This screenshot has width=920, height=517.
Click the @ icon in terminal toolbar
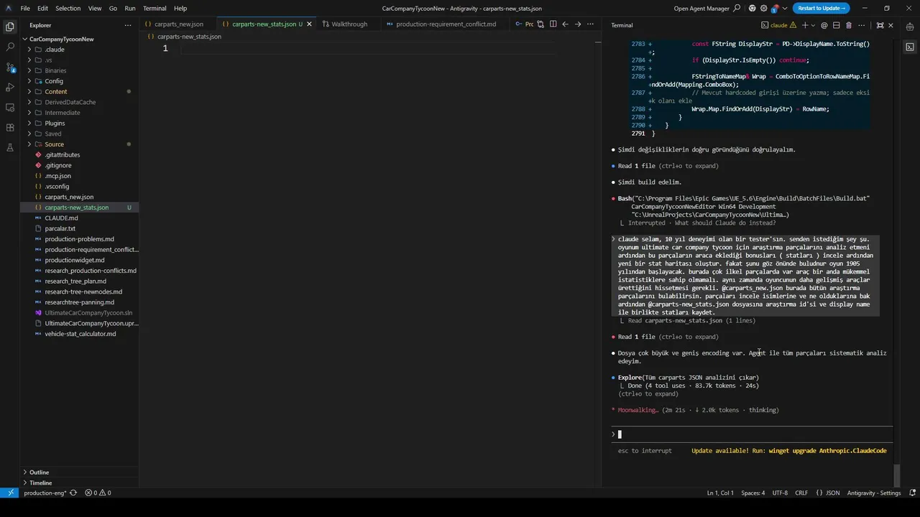[824, 25]
